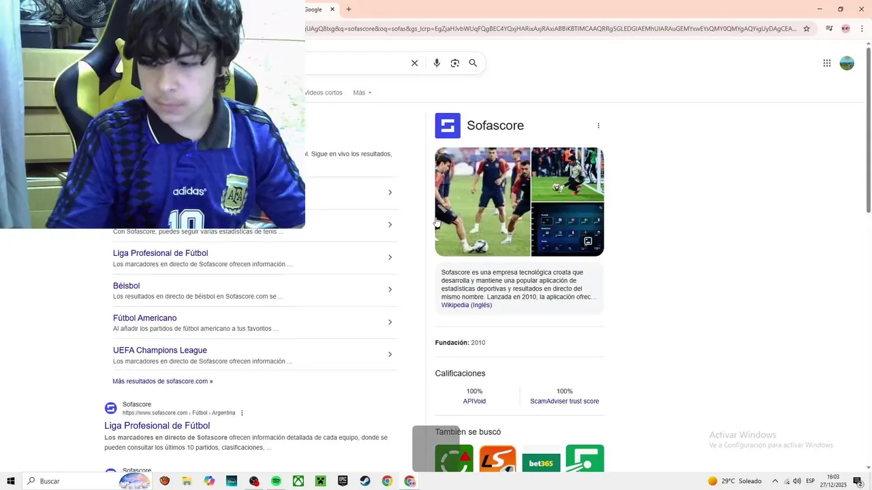Show hidden system tray icons

pyautogui.click(x=775, y=481)
